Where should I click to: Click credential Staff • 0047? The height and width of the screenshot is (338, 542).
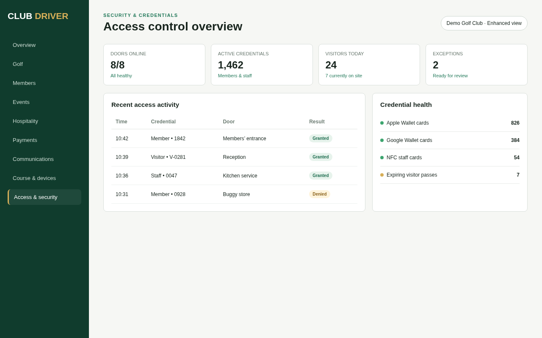click(x=164, y=176)
